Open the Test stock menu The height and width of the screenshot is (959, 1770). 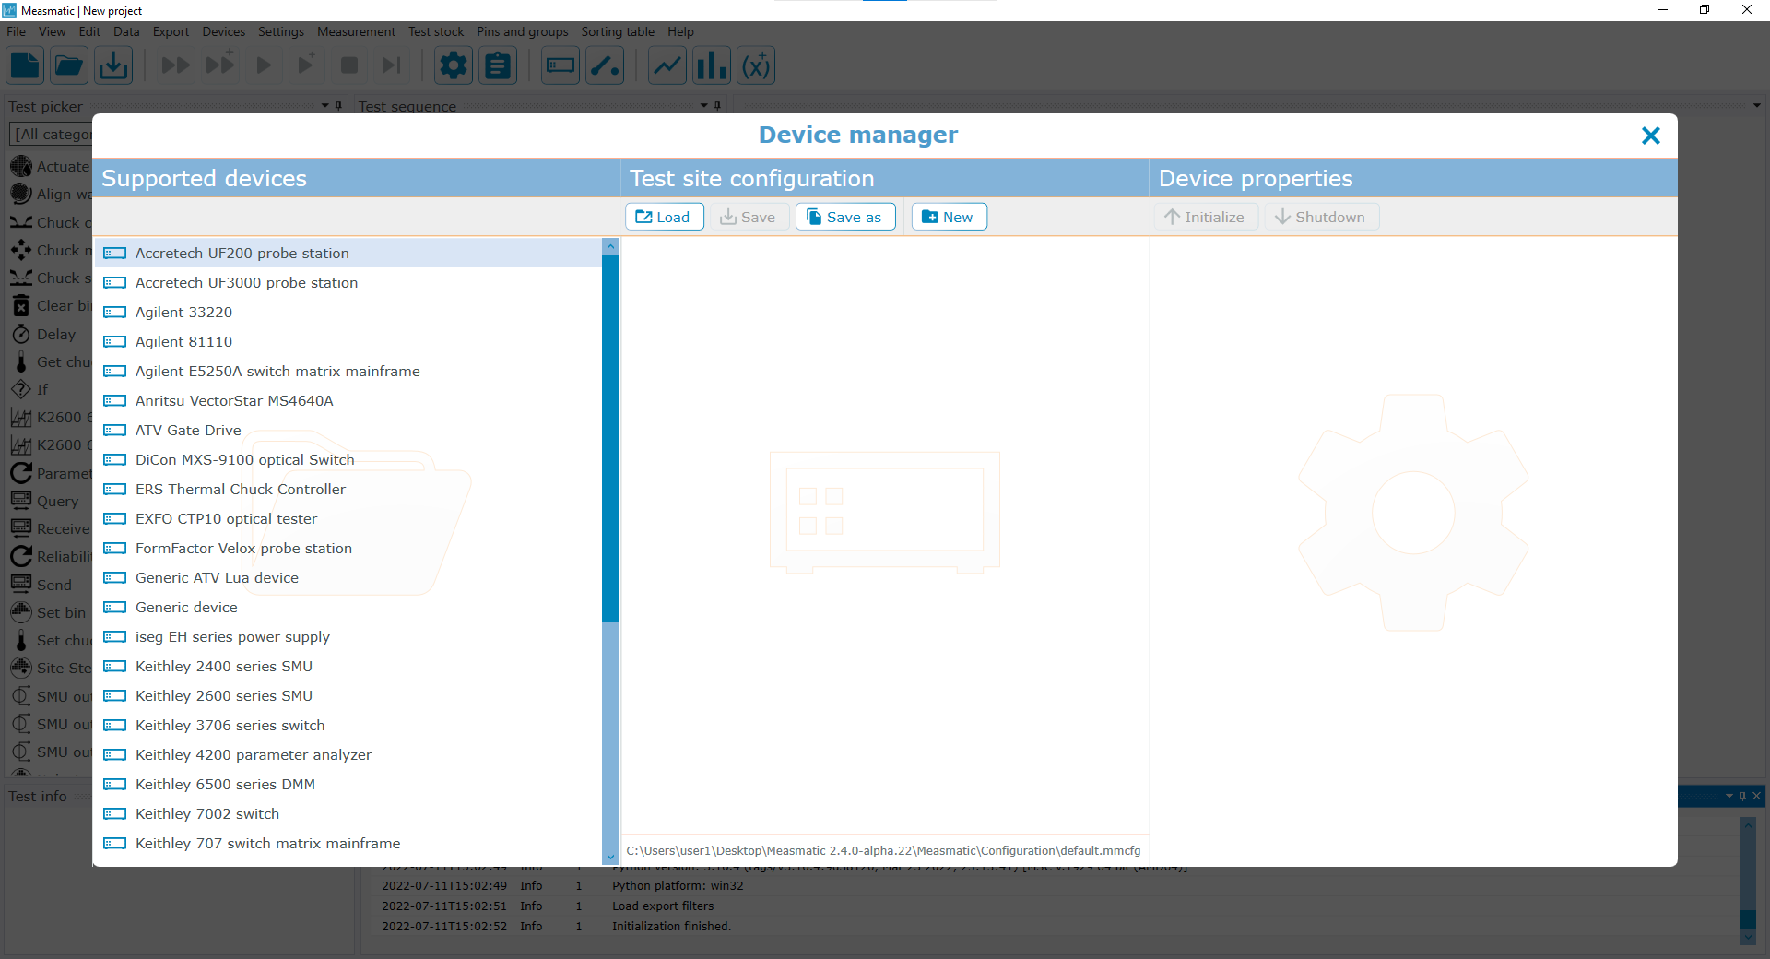tap(436, 31)
